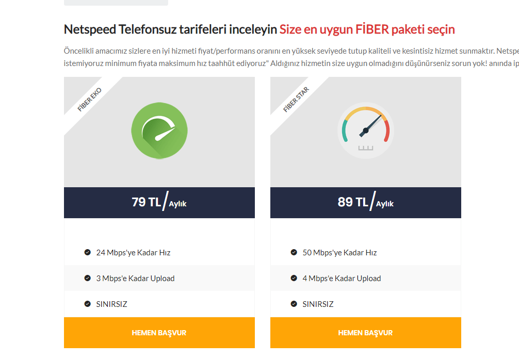519x359 pixels.
Task: Click the red 'Size en uygun FİBER paketi seçin' heading
Action: pos(367,29)
